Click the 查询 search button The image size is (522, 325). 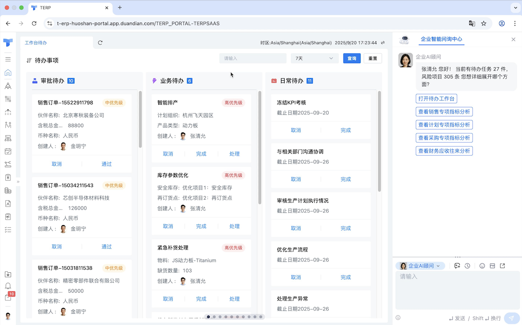click(352, 58)
